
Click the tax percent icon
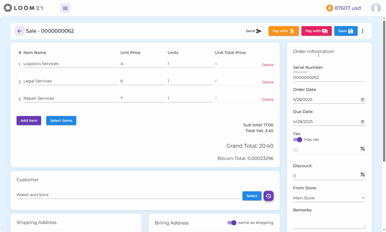click(x=363, y=149)
